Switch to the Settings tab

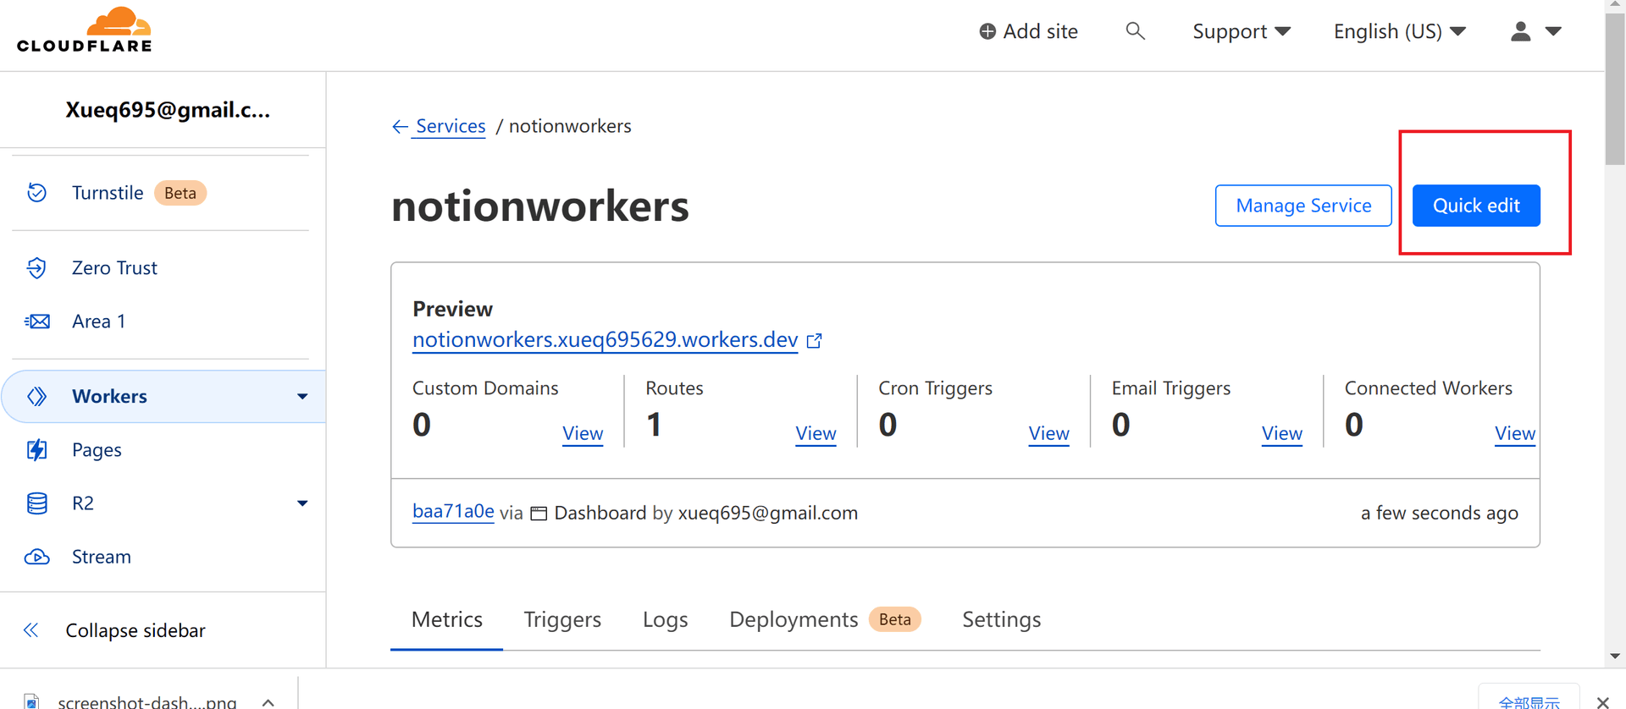pyautogui.click(x=1001, y=620)
